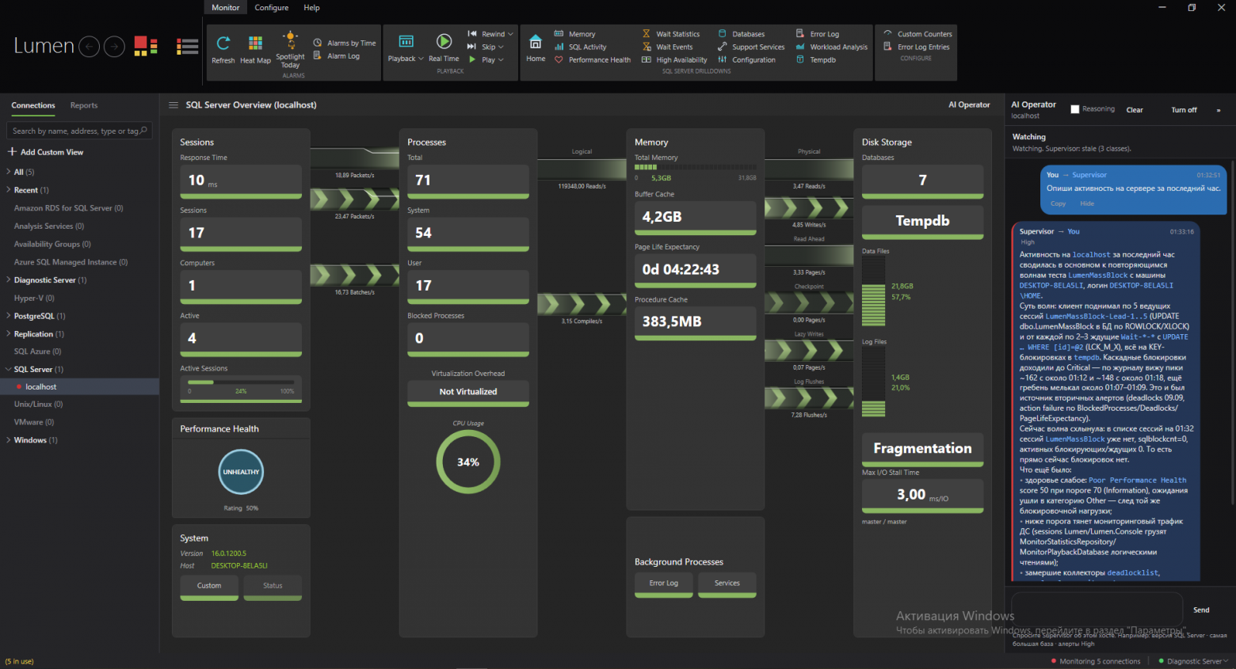
Task: Open the Memory drilldown
Action: pos(575,34)
